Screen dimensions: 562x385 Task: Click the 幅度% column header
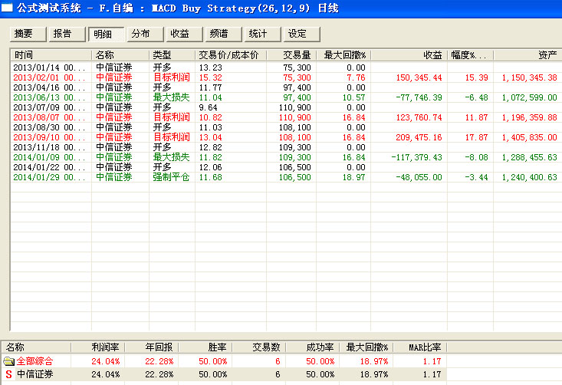coord(470,55)
